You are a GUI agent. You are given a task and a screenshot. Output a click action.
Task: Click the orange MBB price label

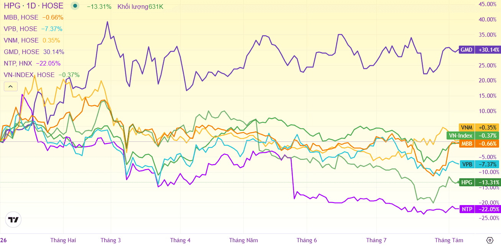pos(480,144)
